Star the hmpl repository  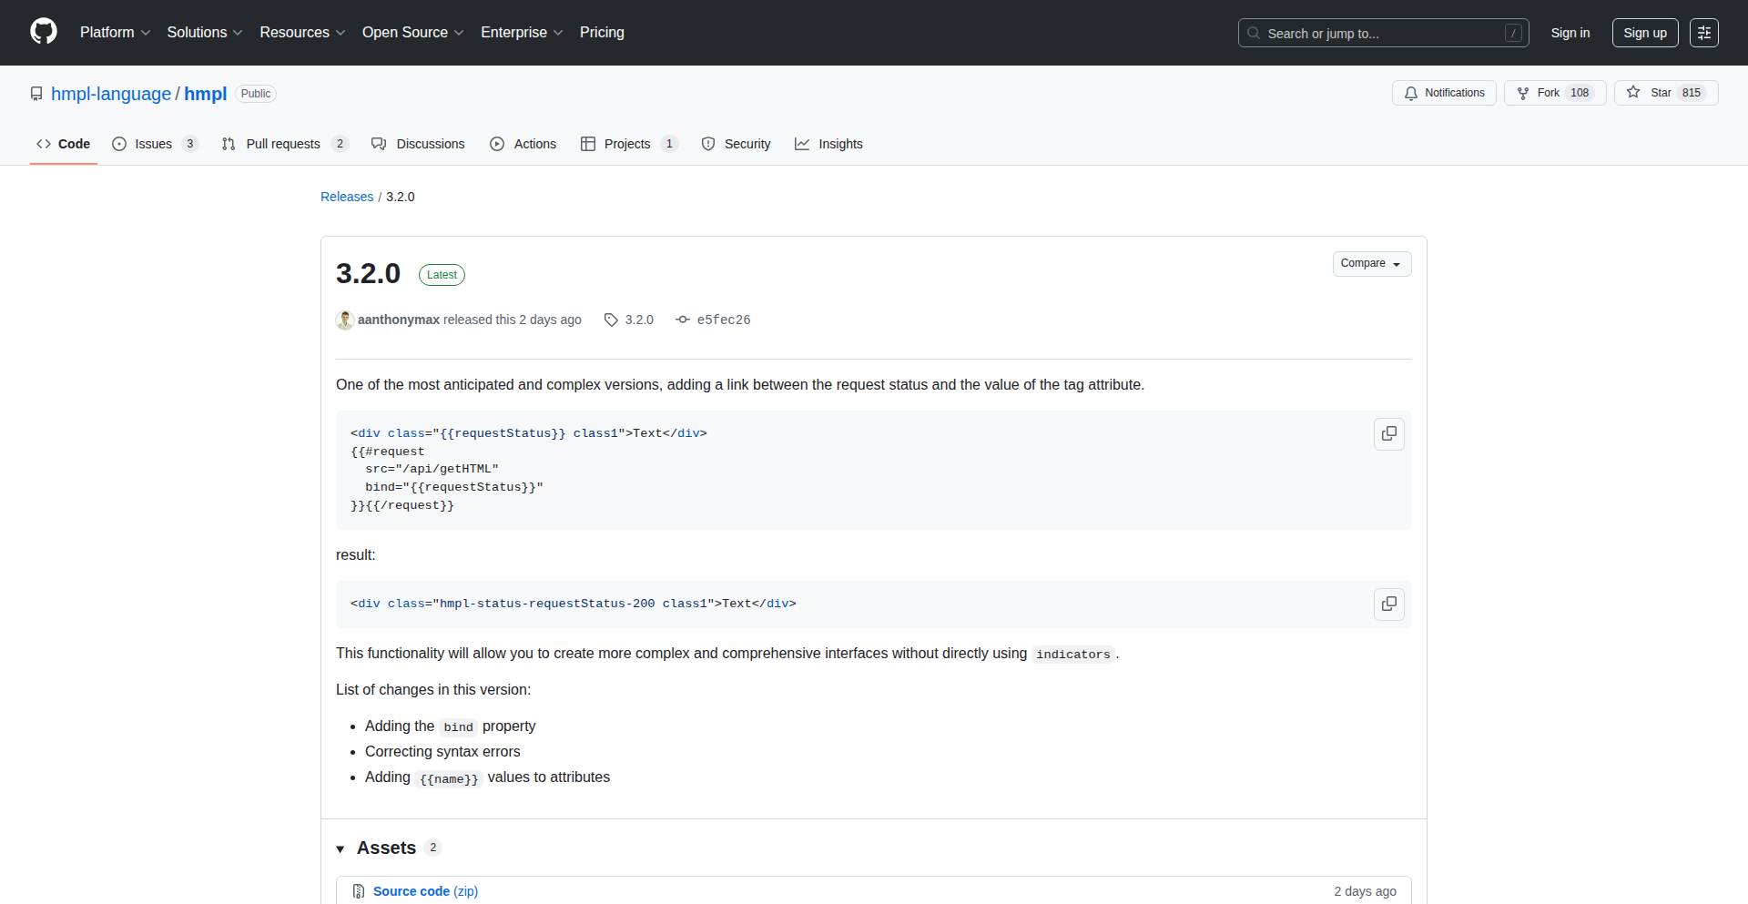pos(1664,92)
